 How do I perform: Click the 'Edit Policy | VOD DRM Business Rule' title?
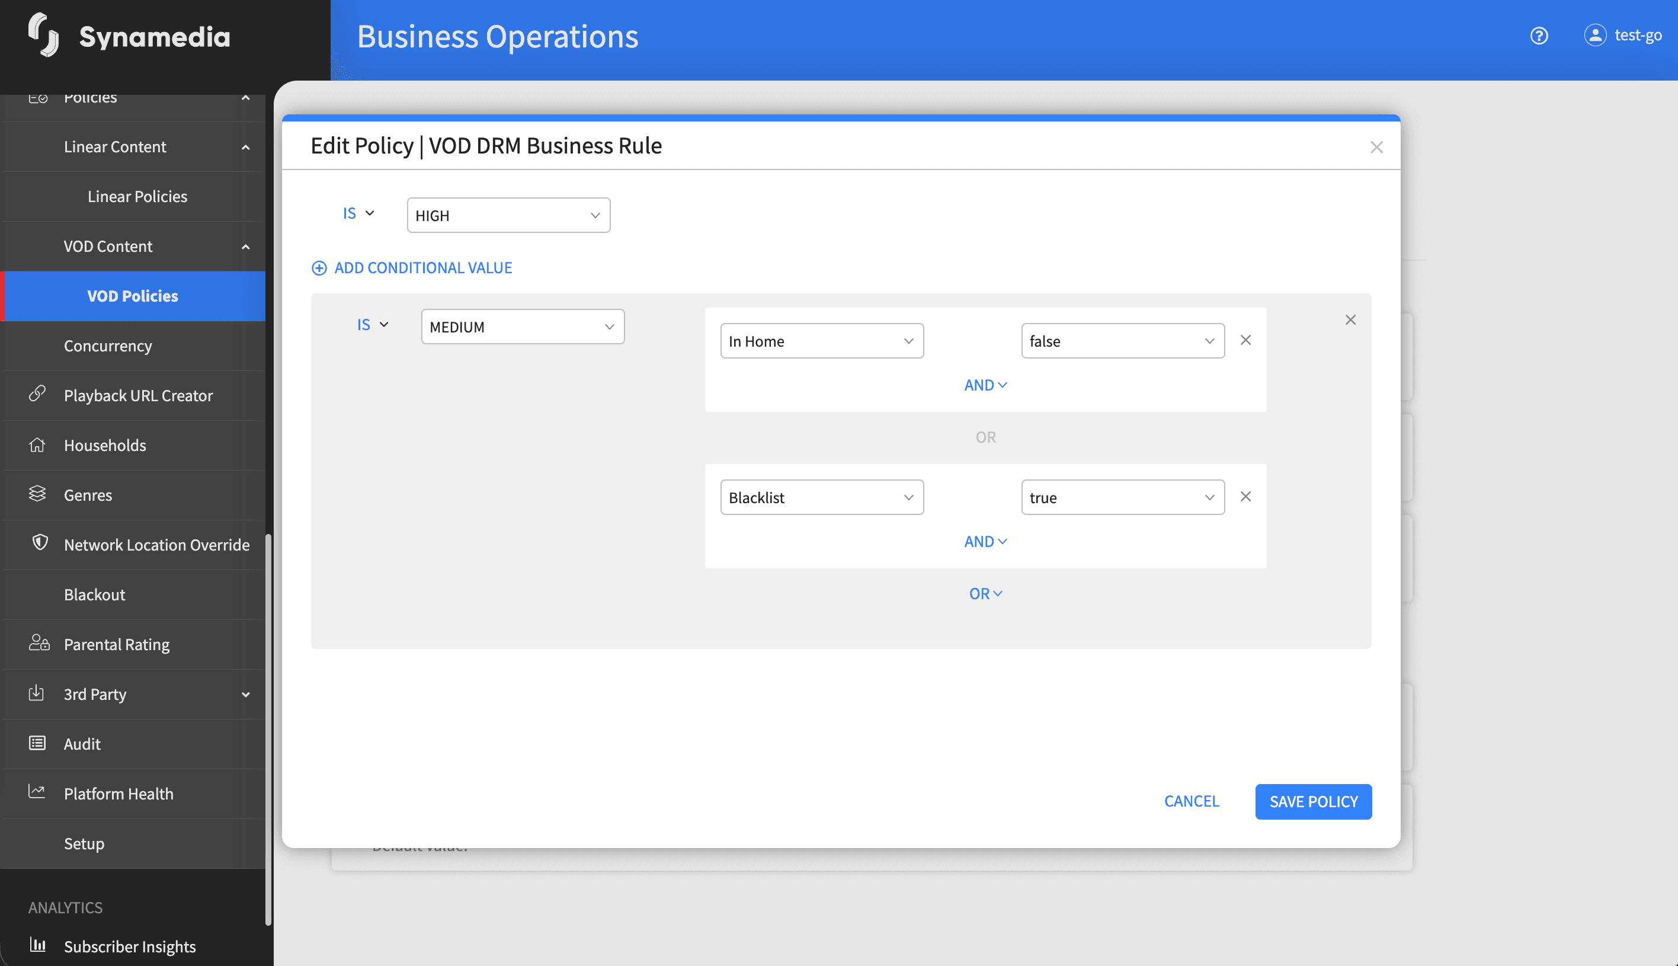(x=486, y=145)
